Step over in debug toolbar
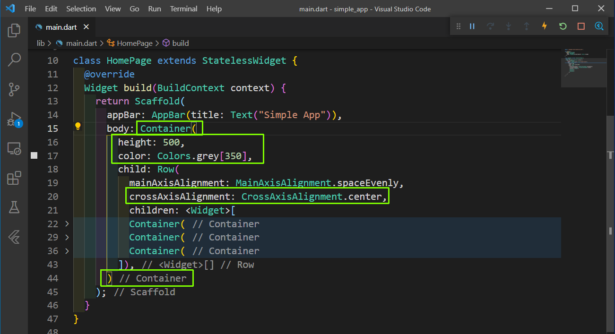The width and height of the screenshot is (615, 334). [490, 26]
